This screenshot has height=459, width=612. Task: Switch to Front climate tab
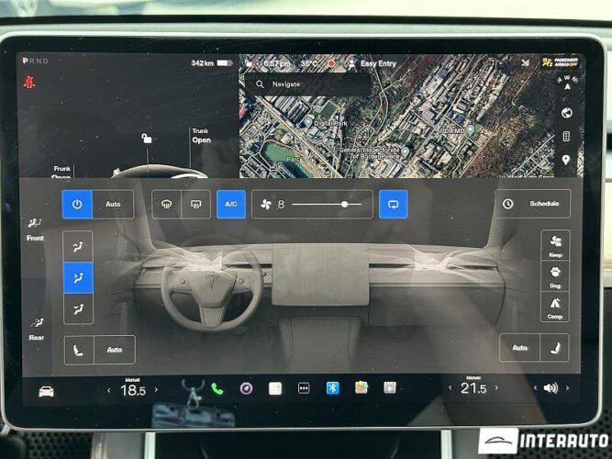[x=35, y=229]
